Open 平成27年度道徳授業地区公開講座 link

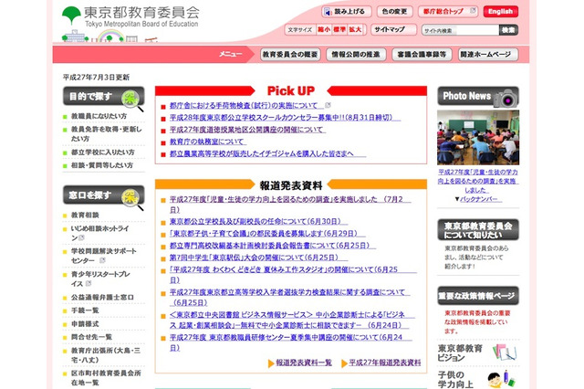tap(247, 130)
